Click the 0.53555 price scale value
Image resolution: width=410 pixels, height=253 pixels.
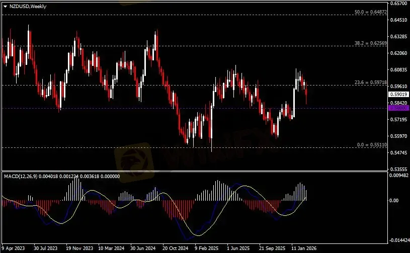399,170
